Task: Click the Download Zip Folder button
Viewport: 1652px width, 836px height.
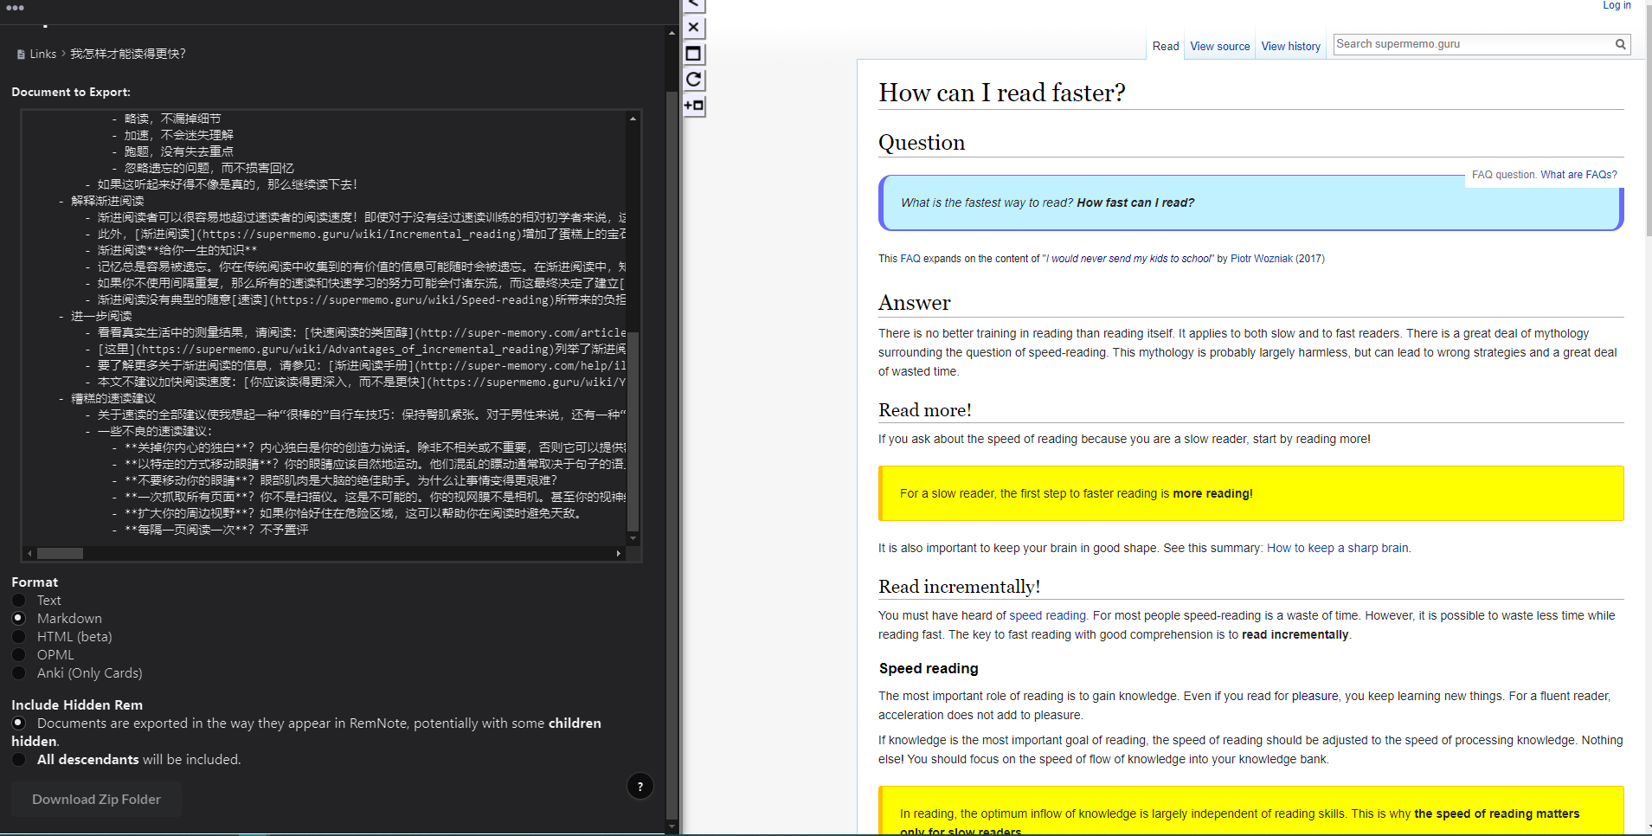Action: [x=96, y=800]
